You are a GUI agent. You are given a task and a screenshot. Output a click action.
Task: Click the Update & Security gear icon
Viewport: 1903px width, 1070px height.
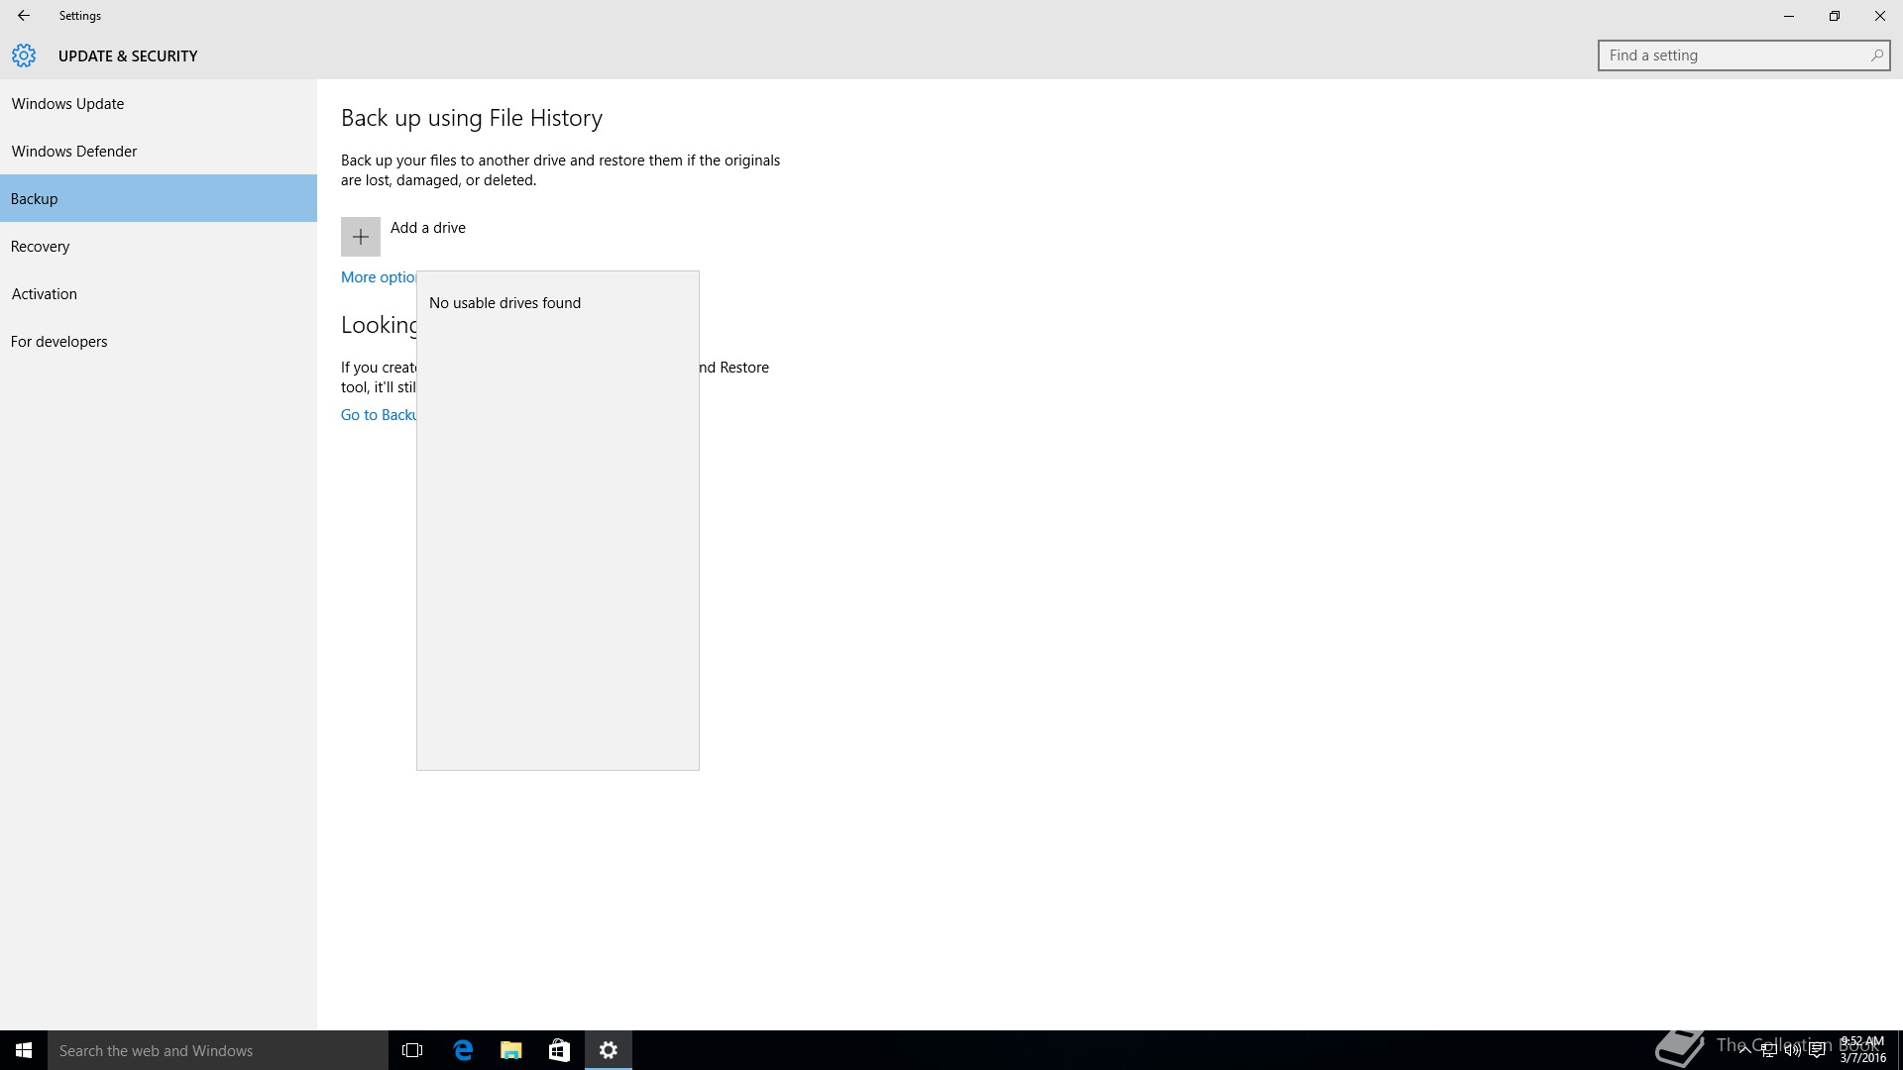coord(24,56)
